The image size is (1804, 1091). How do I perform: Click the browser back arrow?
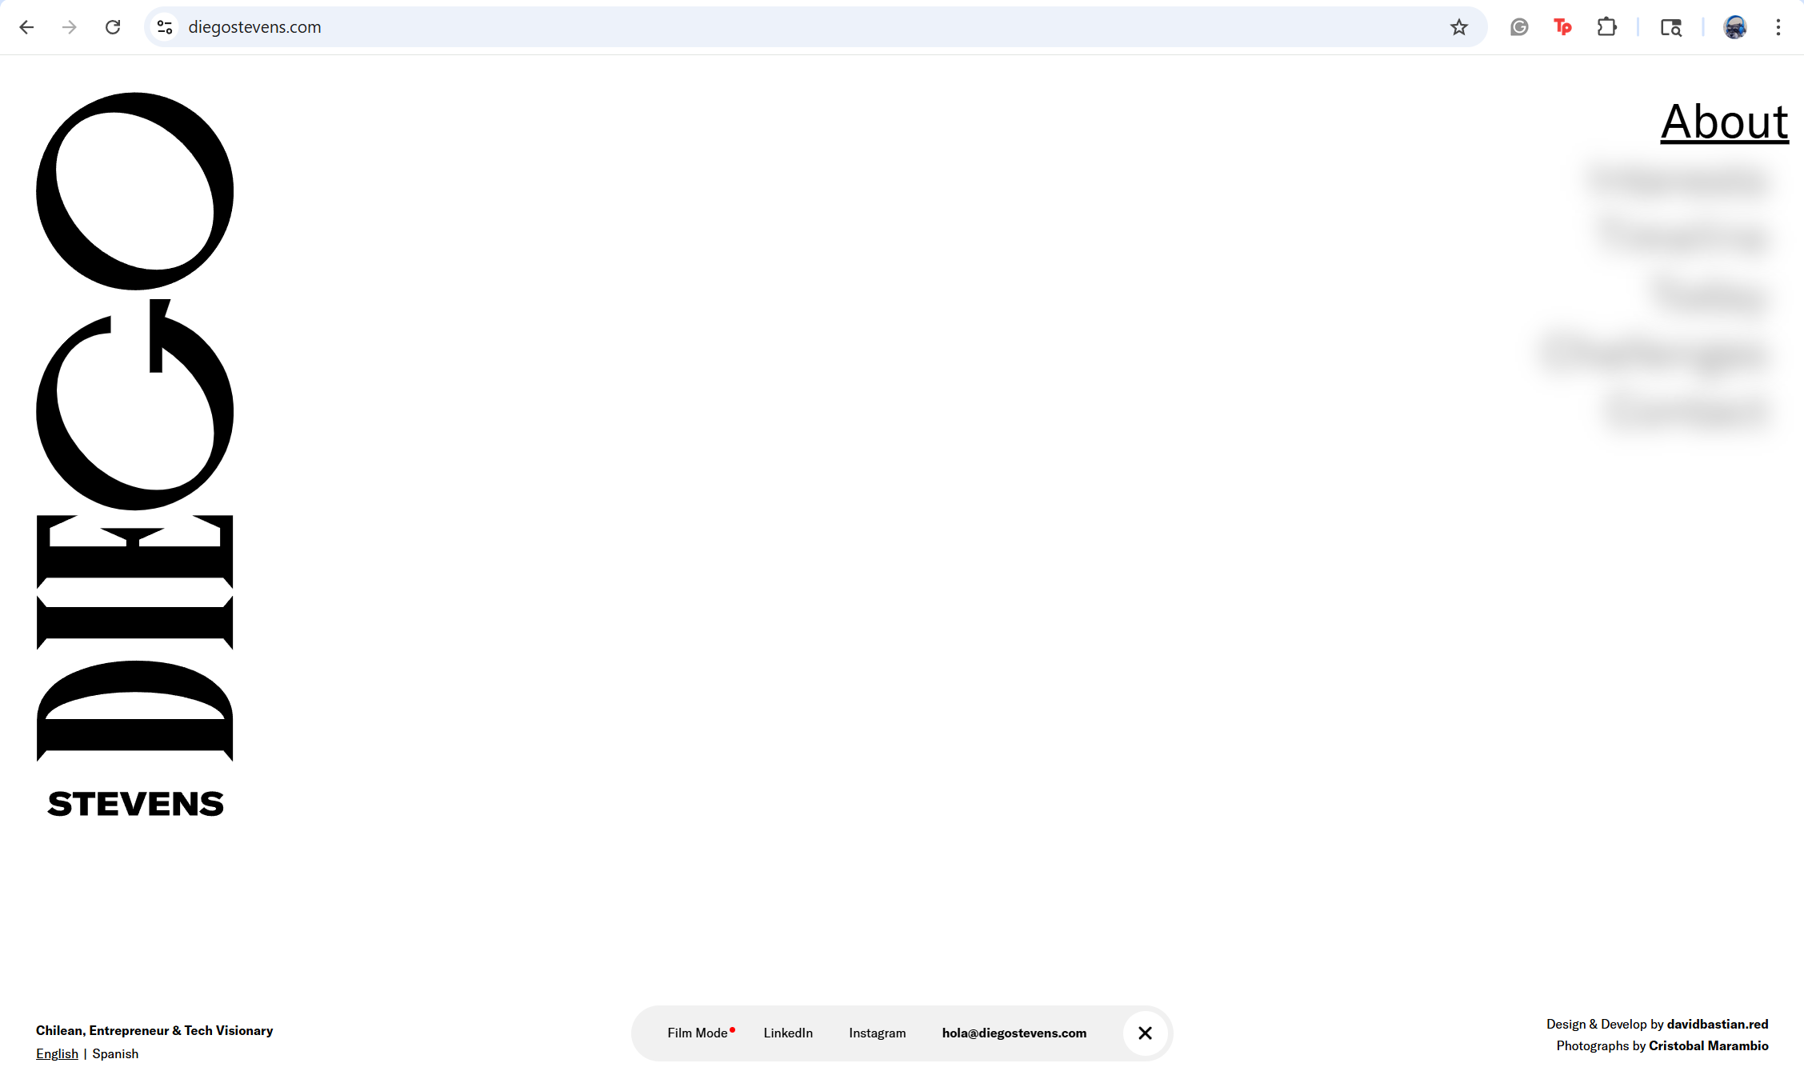click(x=26, y=27)
